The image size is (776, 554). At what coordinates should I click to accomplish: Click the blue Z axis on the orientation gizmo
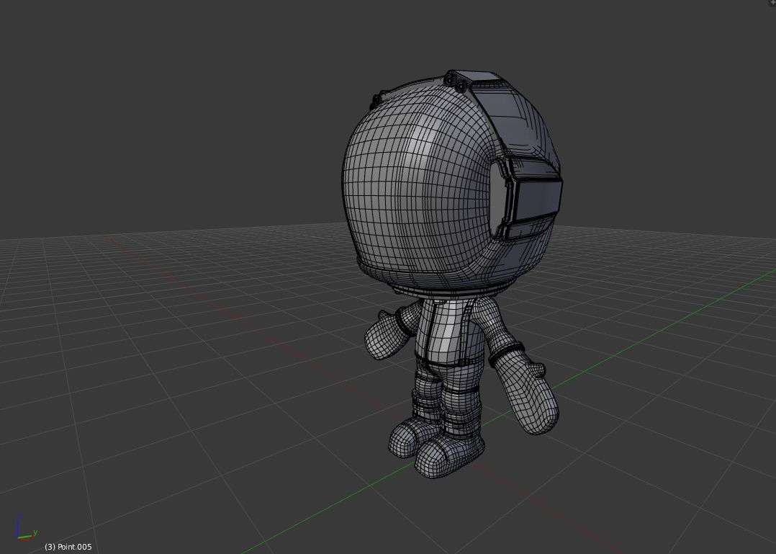pyautogui.click(x=19, y=522)
